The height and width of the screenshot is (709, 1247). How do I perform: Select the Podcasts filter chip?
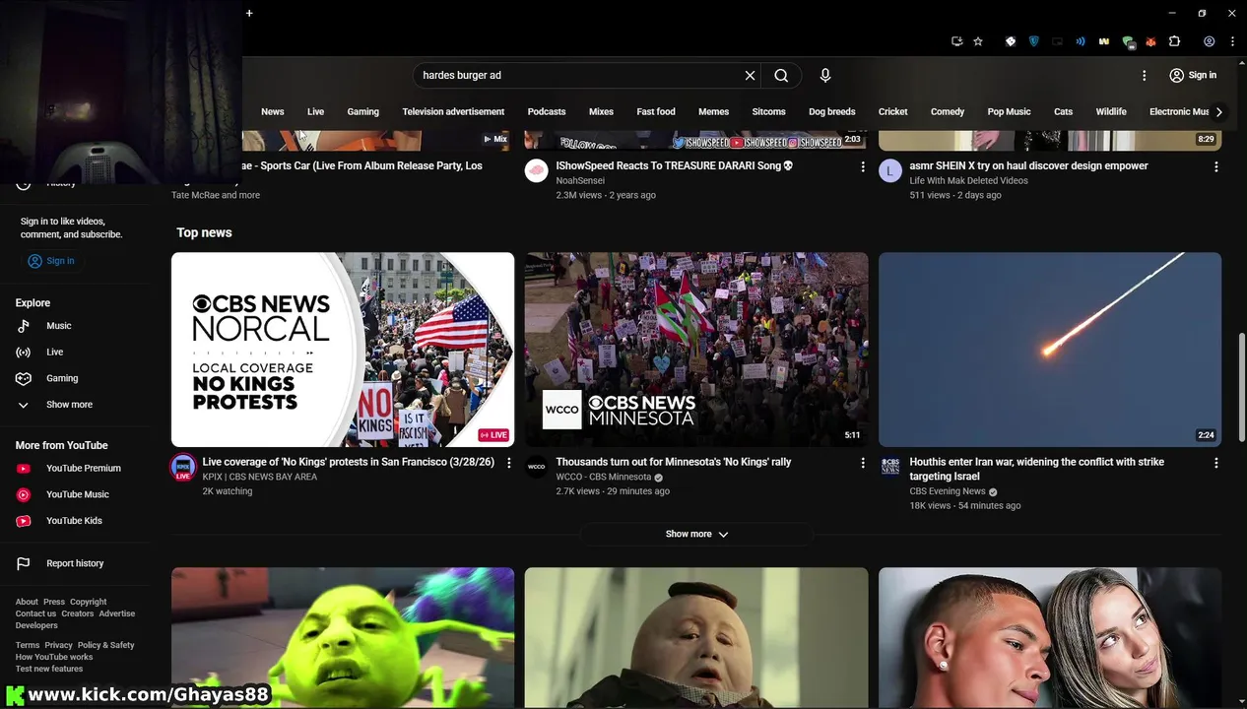point(547,111)
